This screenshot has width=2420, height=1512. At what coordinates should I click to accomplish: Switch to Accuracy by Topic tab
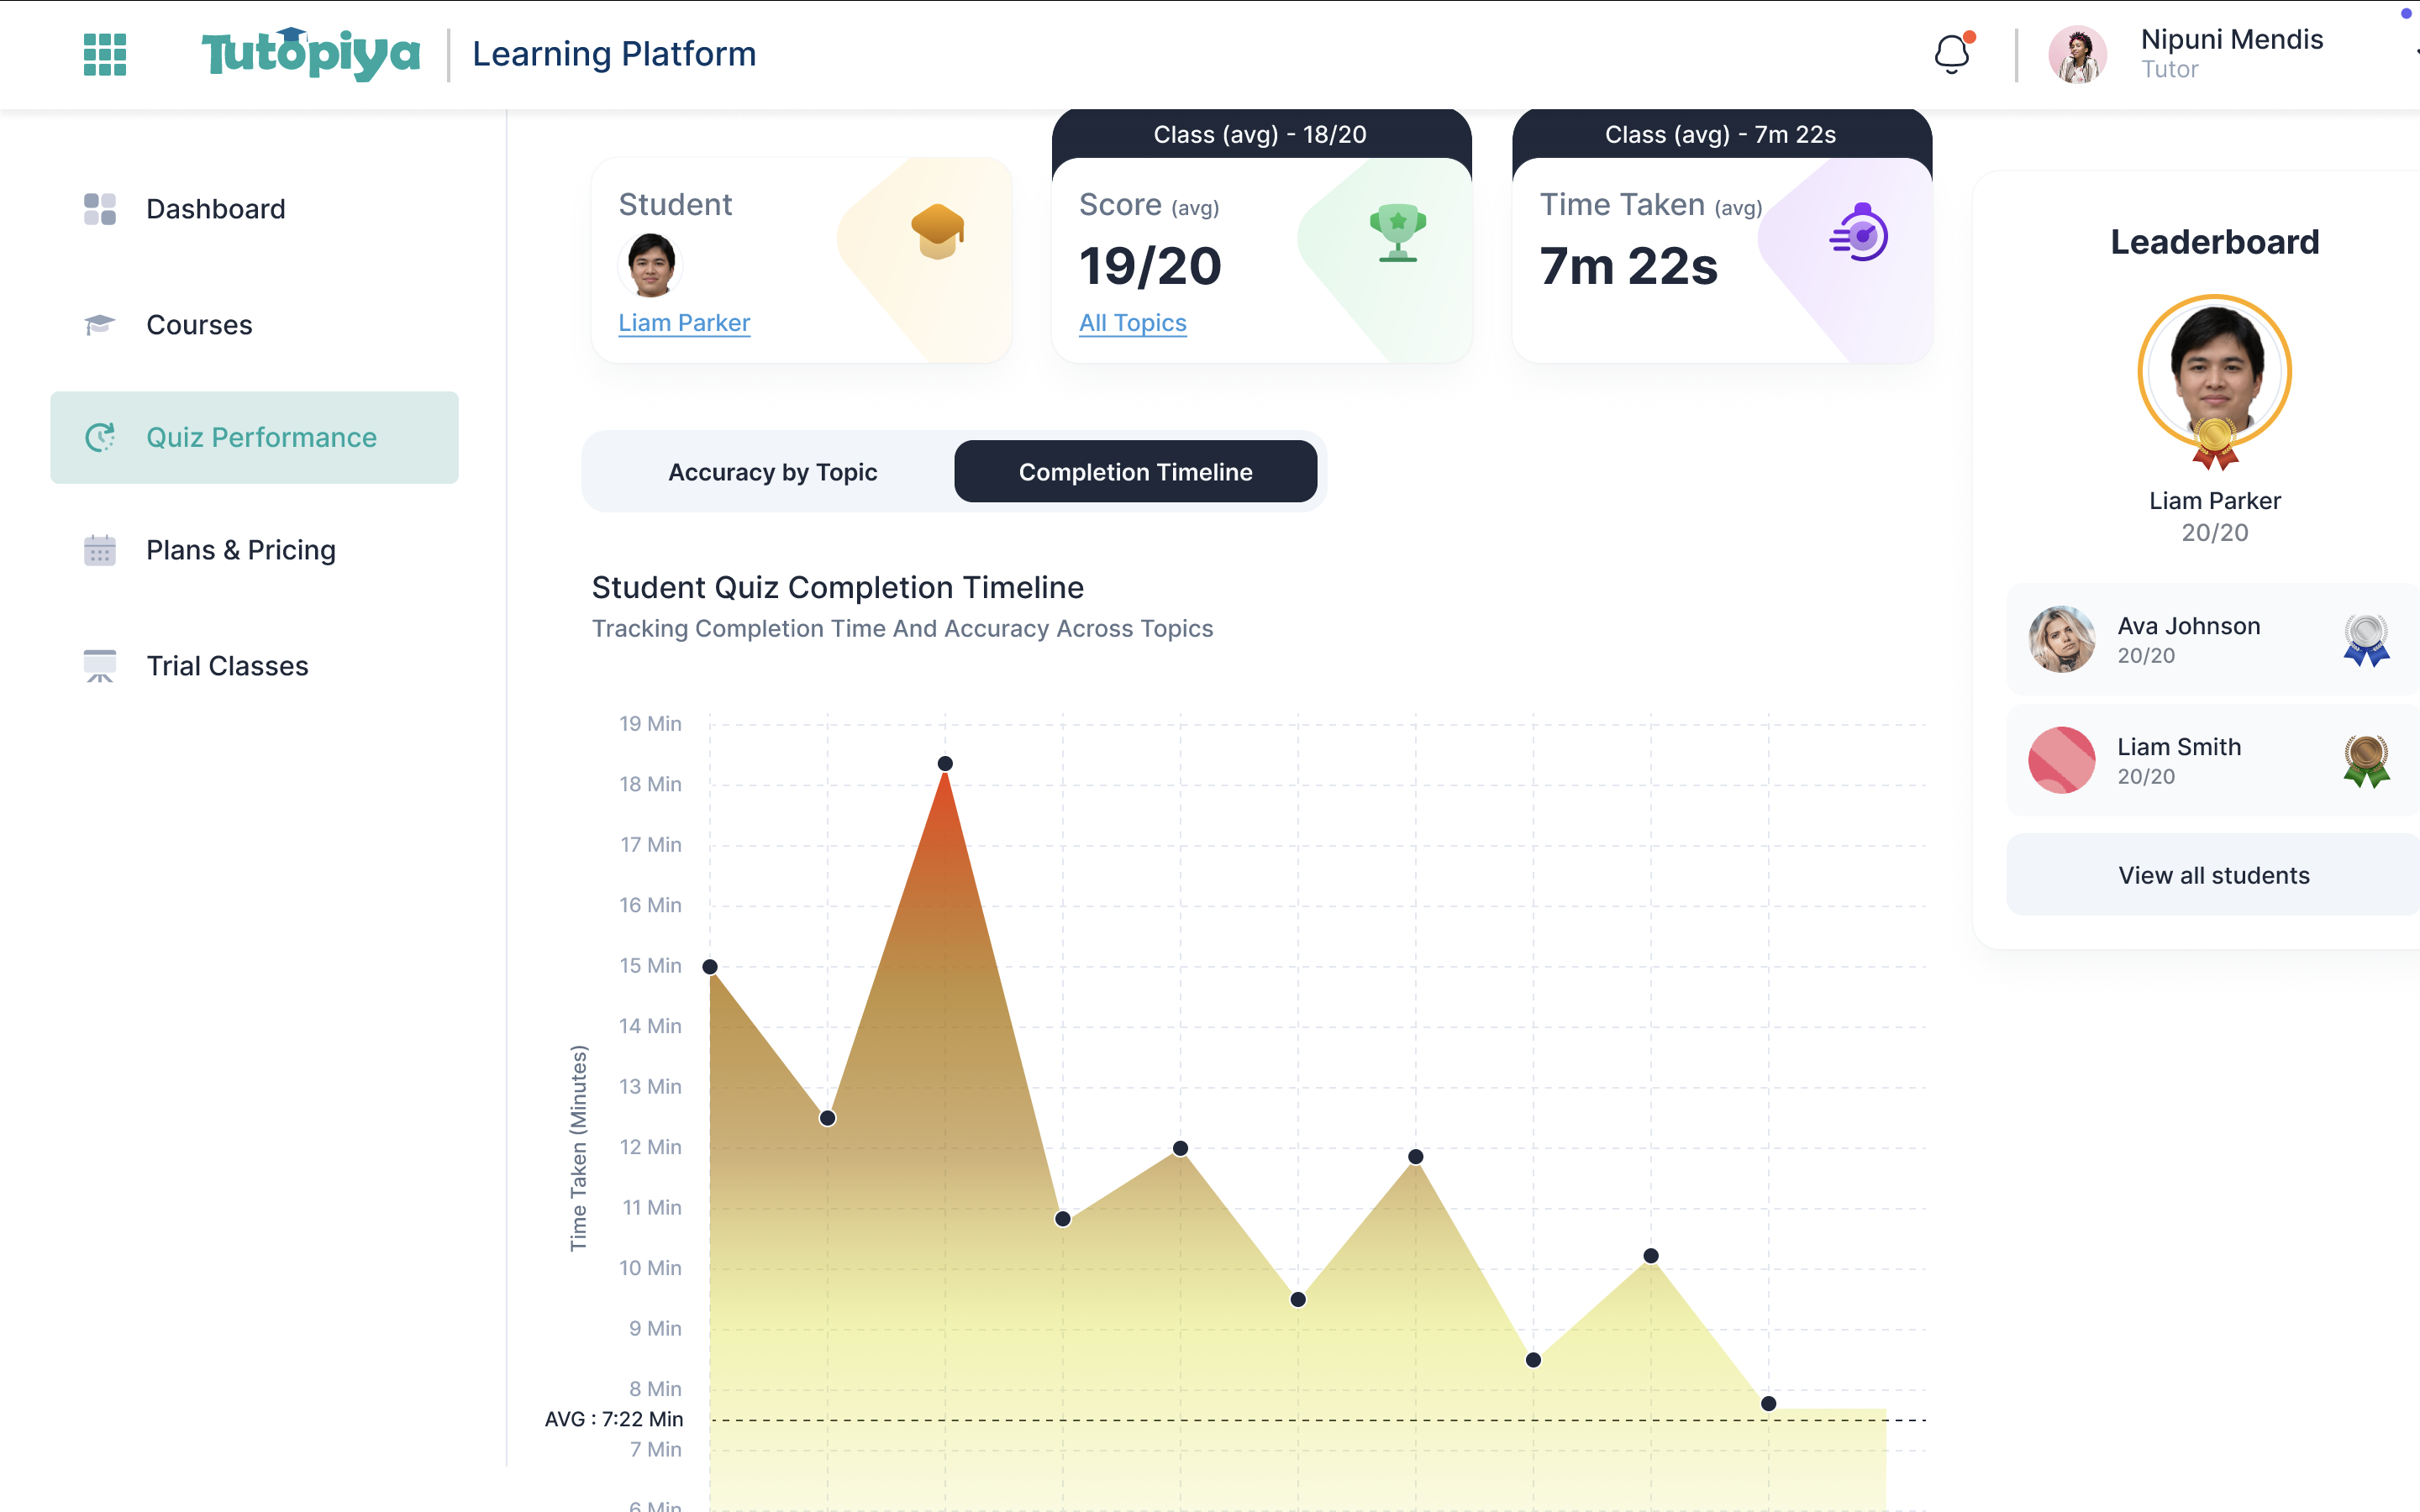772,472
